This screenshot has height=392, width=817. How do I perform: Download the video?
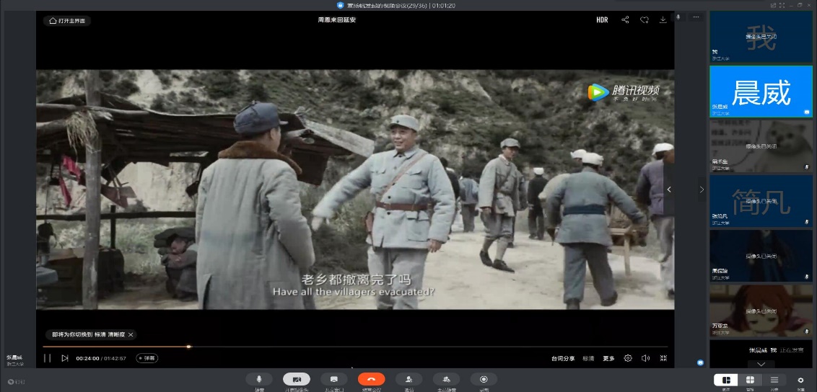pyautogui.click(x=663, y=19)
